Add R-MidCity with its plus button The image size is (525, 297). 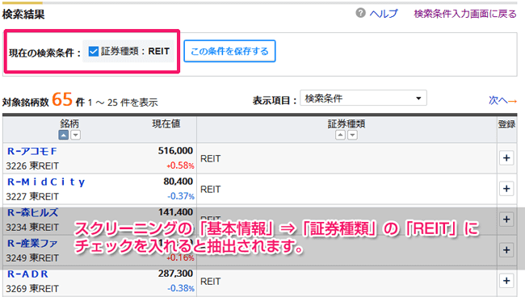[506, 189]
